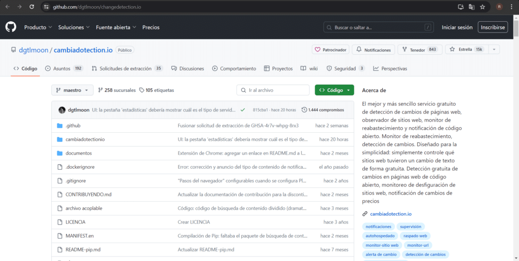Viewport: 519px width, 261px height.
Task: Open the cambiadotectionio folder icon
Action: point(60,139)
